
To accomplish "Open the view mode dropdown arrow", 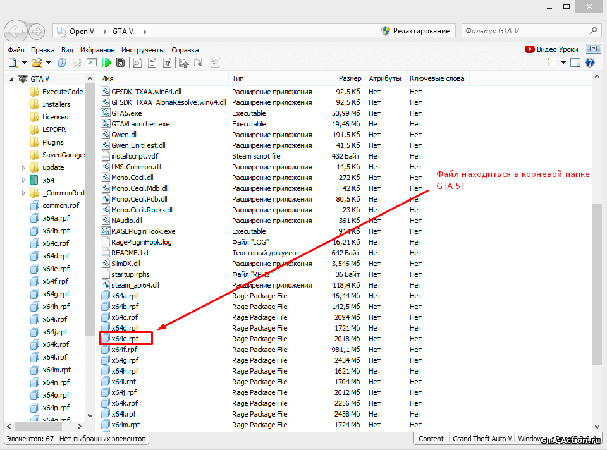I will 563,63.
